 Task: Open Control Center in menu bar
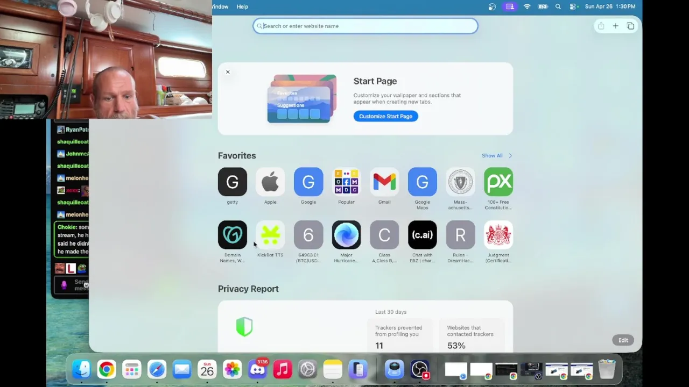[574, 6]
